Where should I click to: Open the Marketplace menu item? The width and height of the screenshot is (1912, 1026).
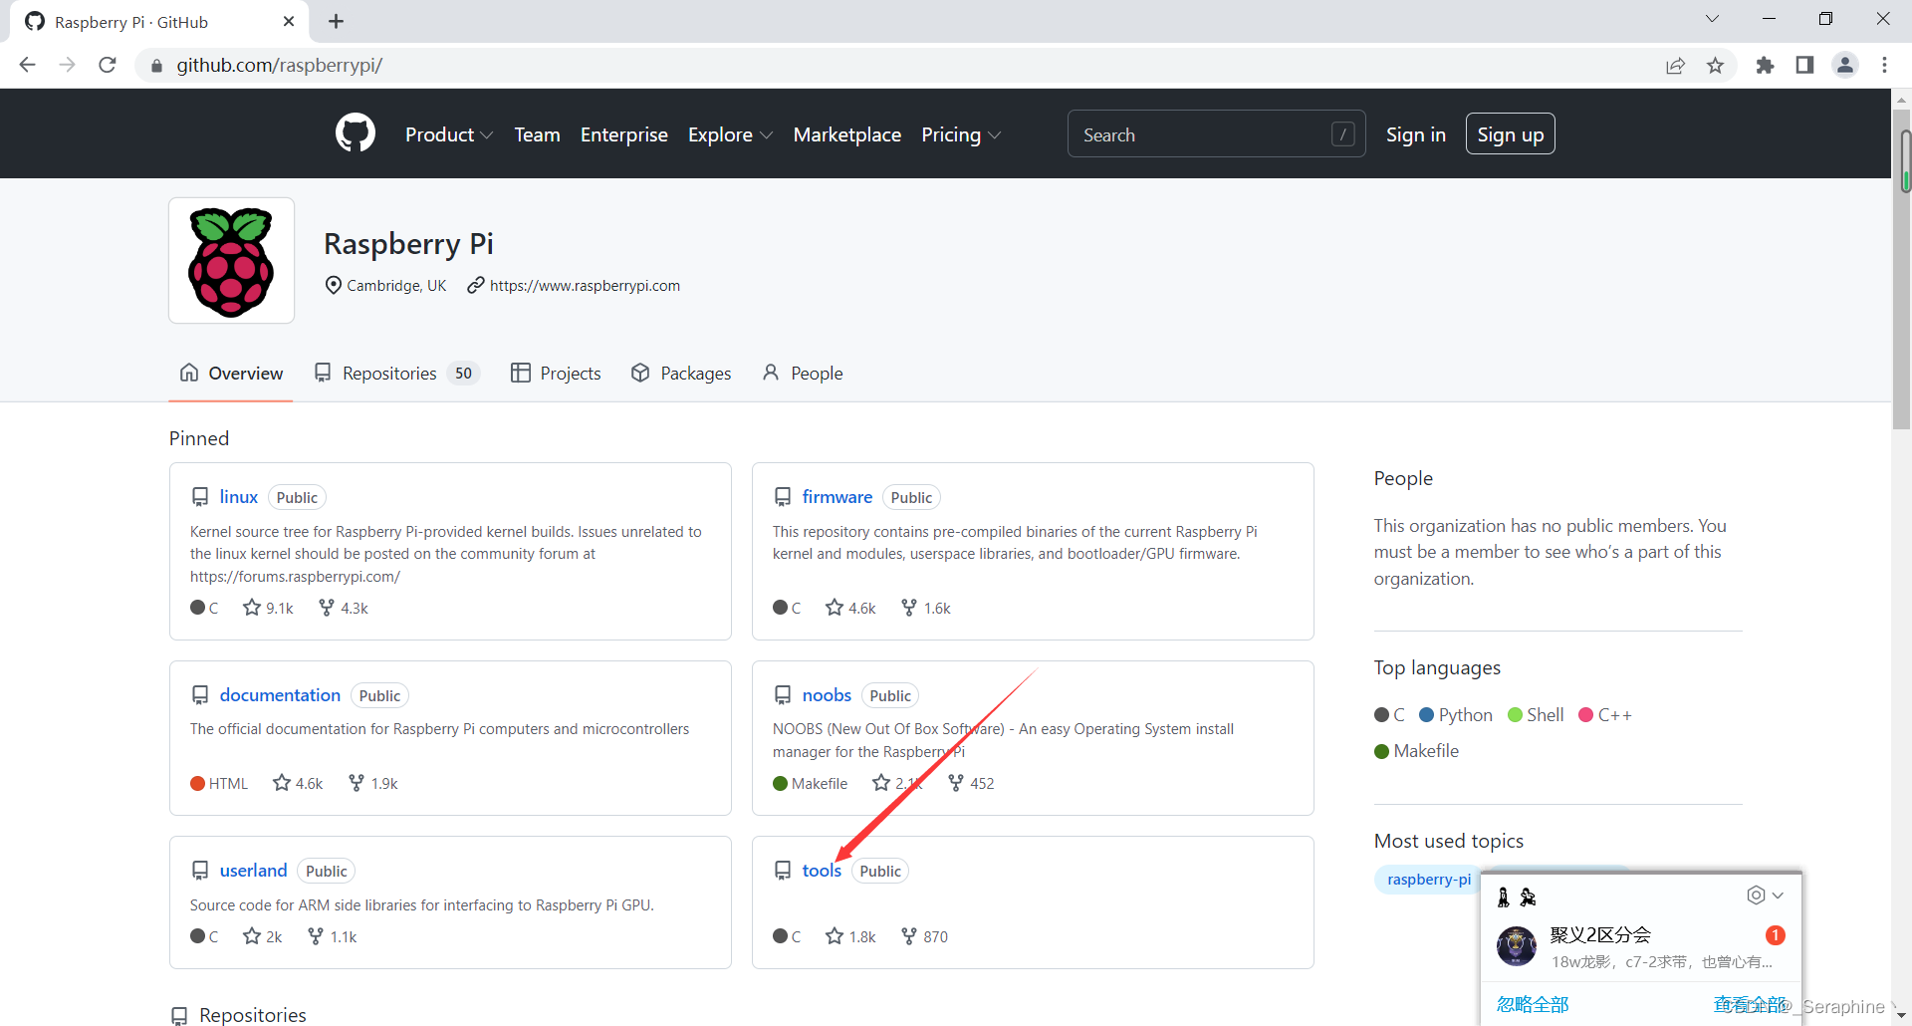(847, 134)
